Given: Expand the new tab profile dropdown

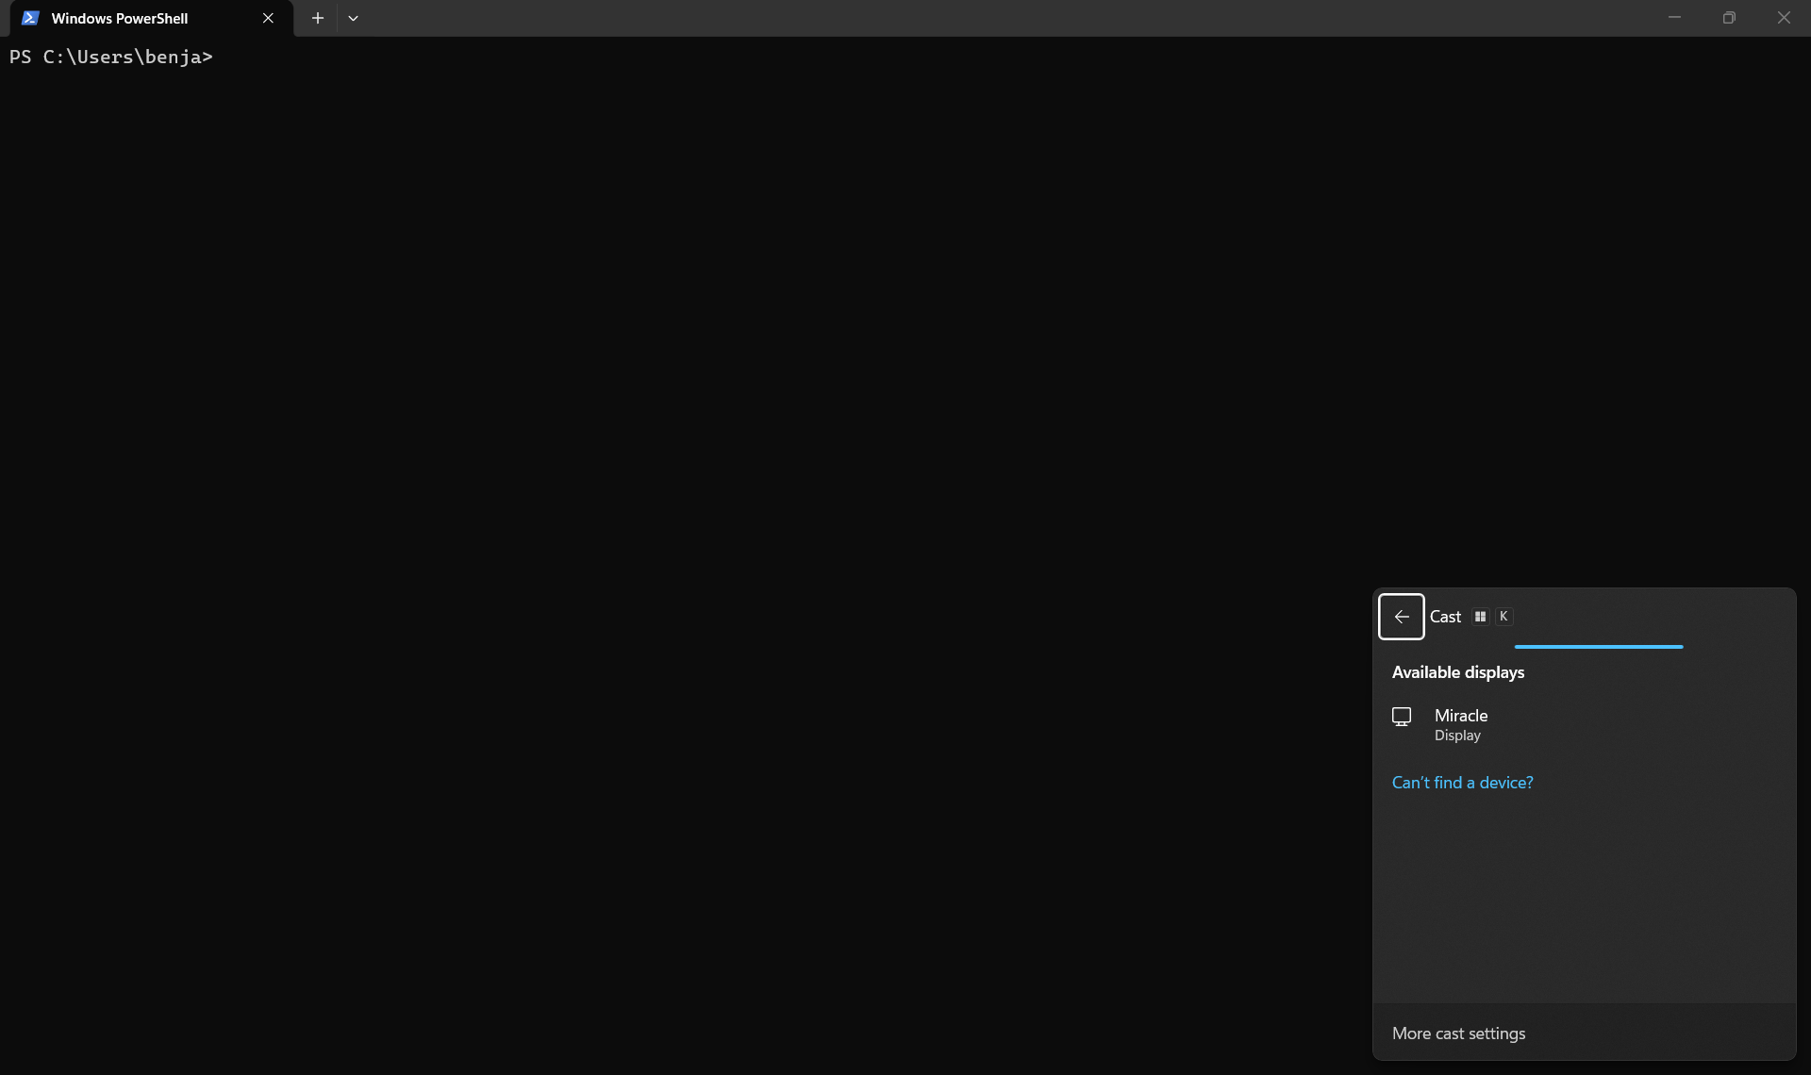Looking at the screenshot, I should (x=353, y=18).
